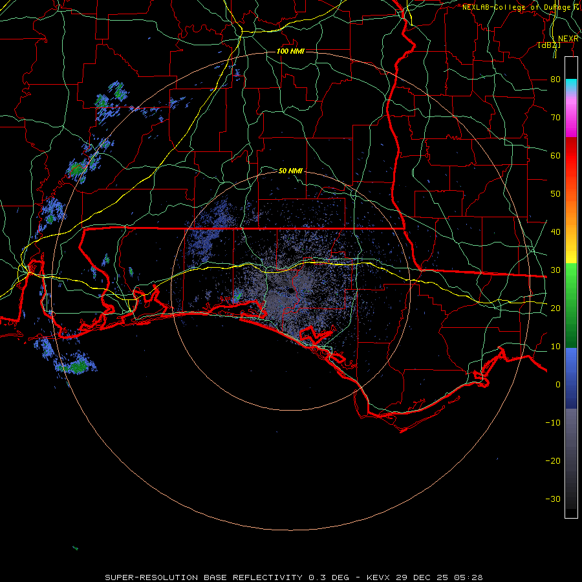Click the -30 dBZ scale label
582x582 pixels.
coord(553,499)
